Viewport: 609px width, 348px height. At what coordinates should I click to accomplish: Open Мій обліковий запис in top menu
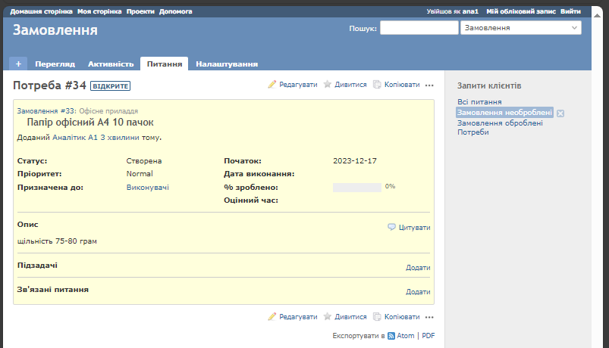521,12
